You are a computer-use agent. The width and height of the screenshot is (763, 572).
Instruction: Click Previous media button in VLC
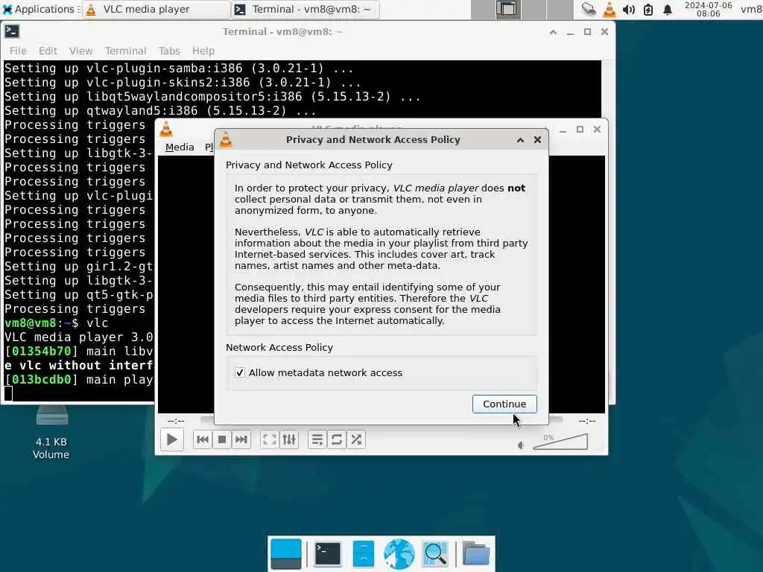click(x=203, y=439)
